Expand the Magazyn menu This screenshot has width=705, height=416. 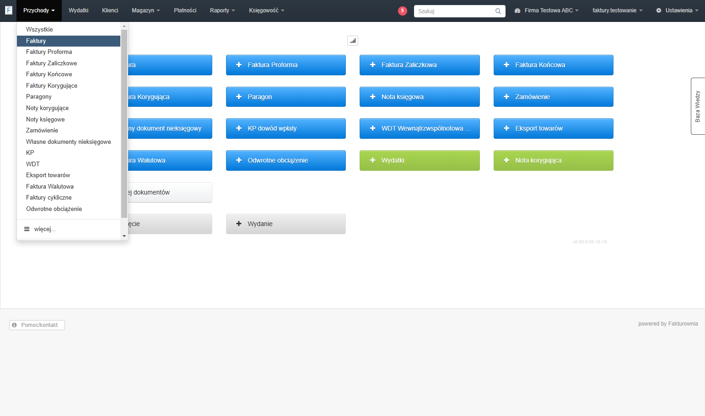145,11
